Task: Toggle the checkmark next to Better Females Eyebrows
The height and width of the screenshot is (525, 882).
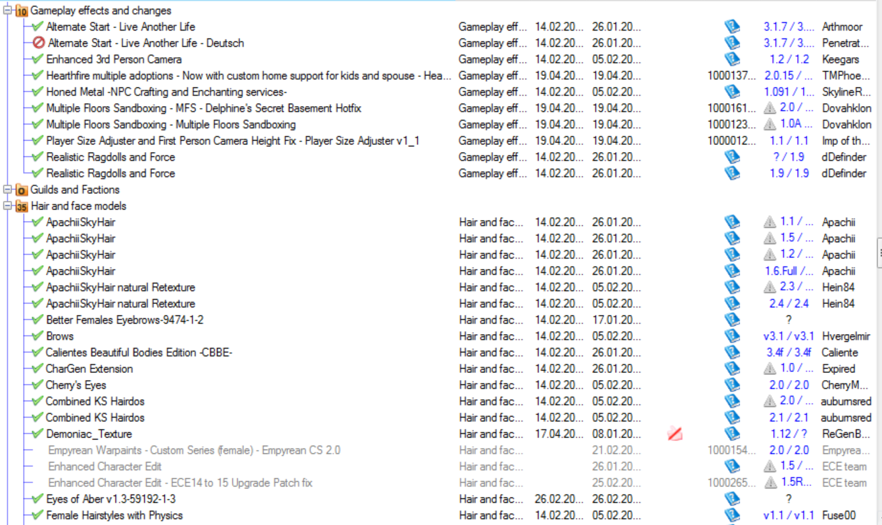Action: (37, 320)
